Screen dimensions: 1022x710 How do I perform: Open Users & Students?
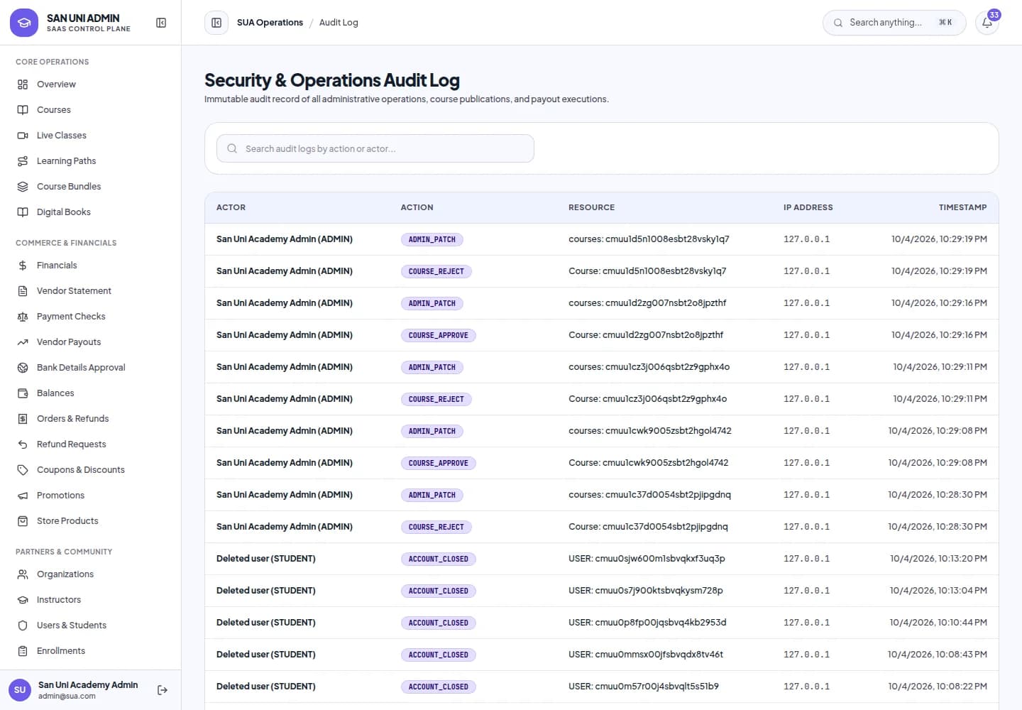(x=72, y=626)
